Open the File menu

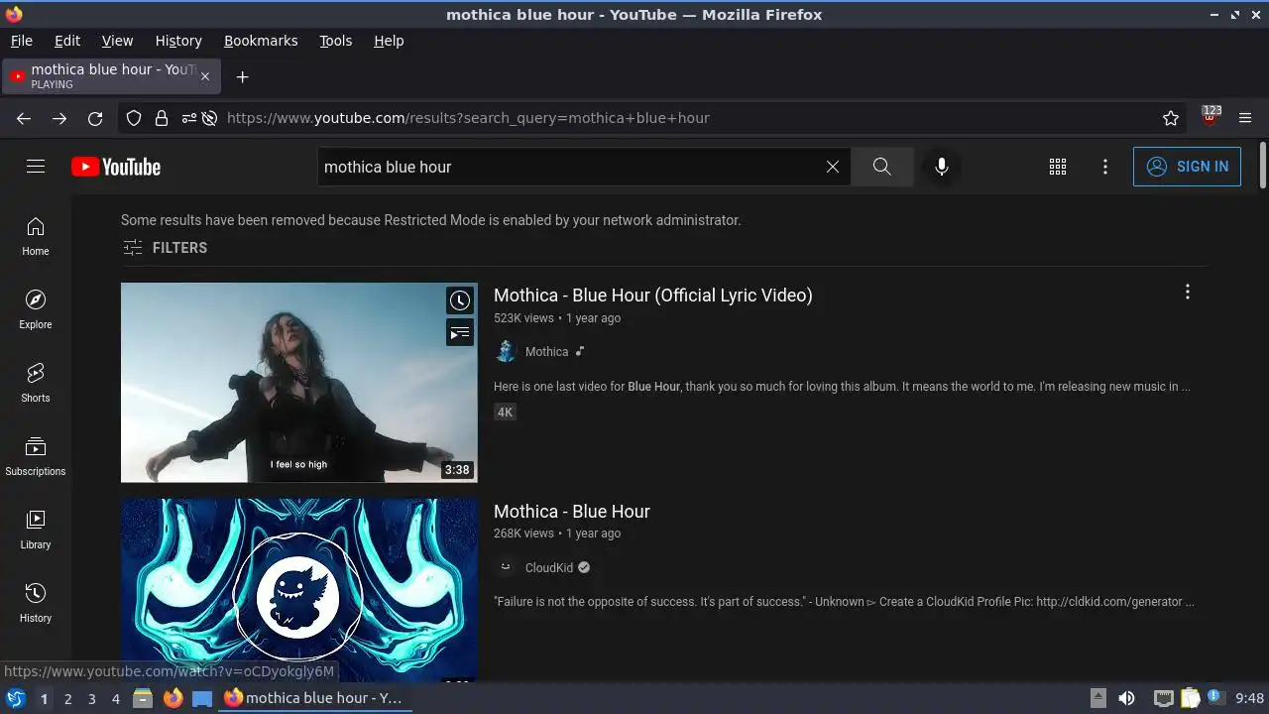click(22, 41)
